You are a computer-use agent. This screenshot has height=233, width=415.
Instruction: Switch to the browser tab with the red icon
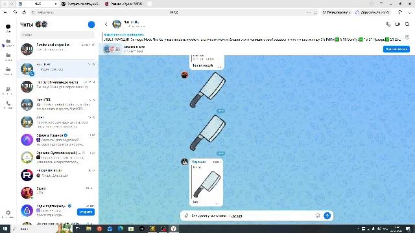coord(124,4)
